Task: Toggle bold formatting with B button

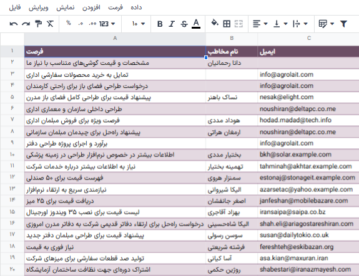Action: 160,24
